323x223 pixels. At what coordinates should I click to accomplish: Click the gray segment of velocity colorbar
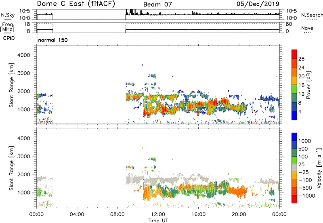(x=294, y=168)
